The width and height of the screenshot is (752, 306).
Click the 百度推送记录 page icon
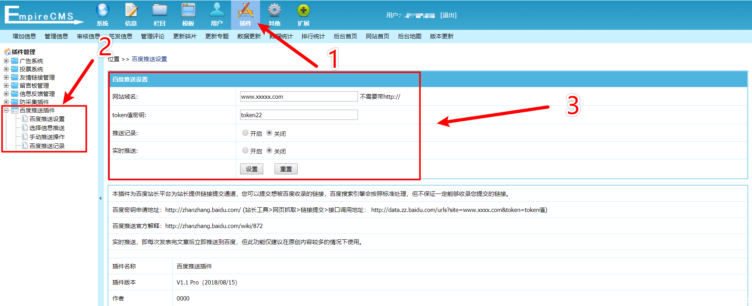point(25,145)
